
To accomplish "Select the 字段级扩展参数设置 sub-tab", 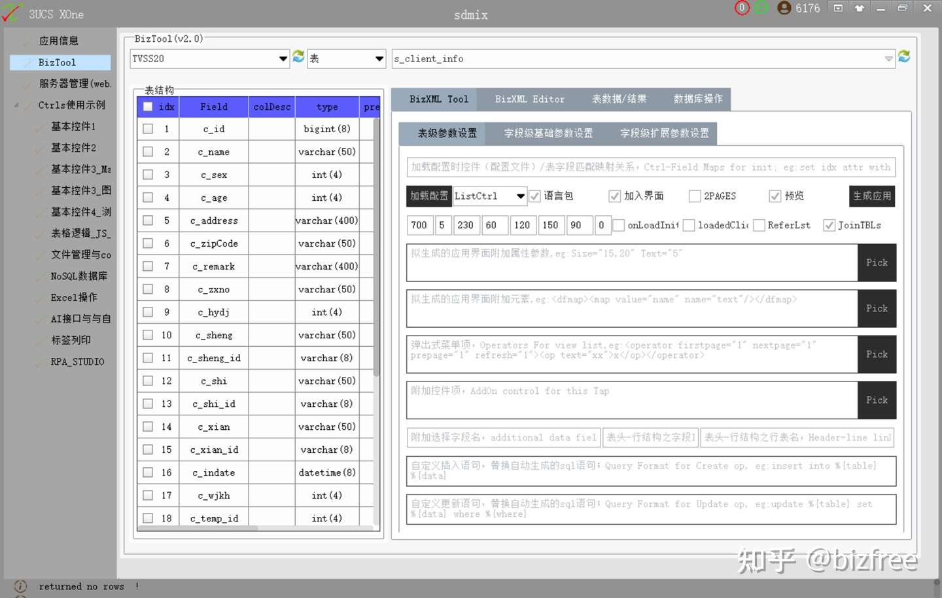I will pyautogui.click(x=665, y=133).
